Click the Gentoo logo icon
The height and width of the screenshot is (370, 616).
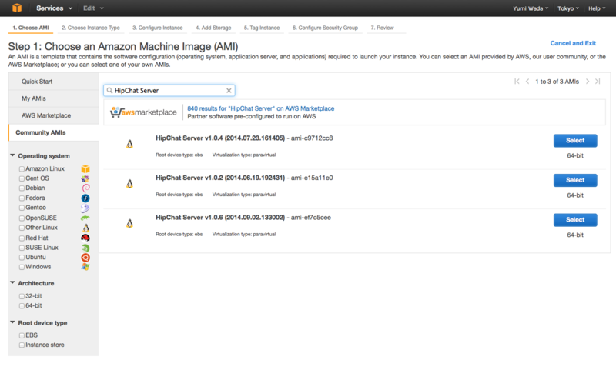(x=85, y=208)
